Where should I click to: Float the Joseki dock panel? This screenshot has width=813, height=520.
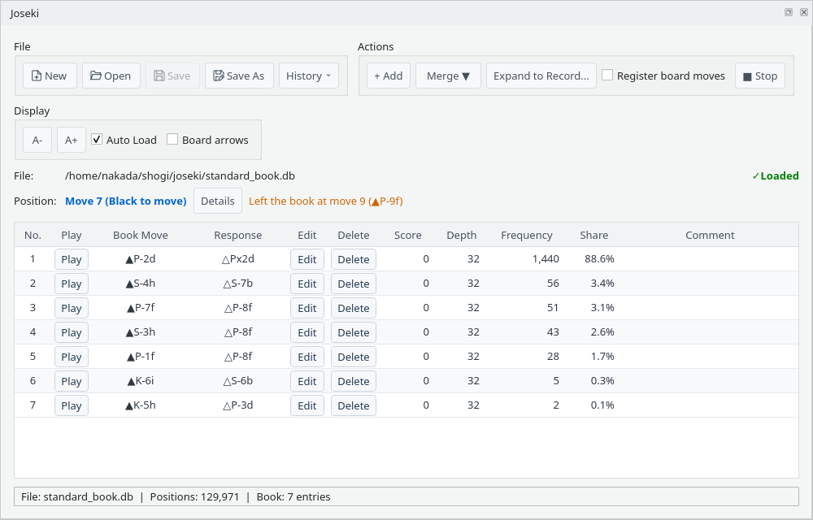788,12
